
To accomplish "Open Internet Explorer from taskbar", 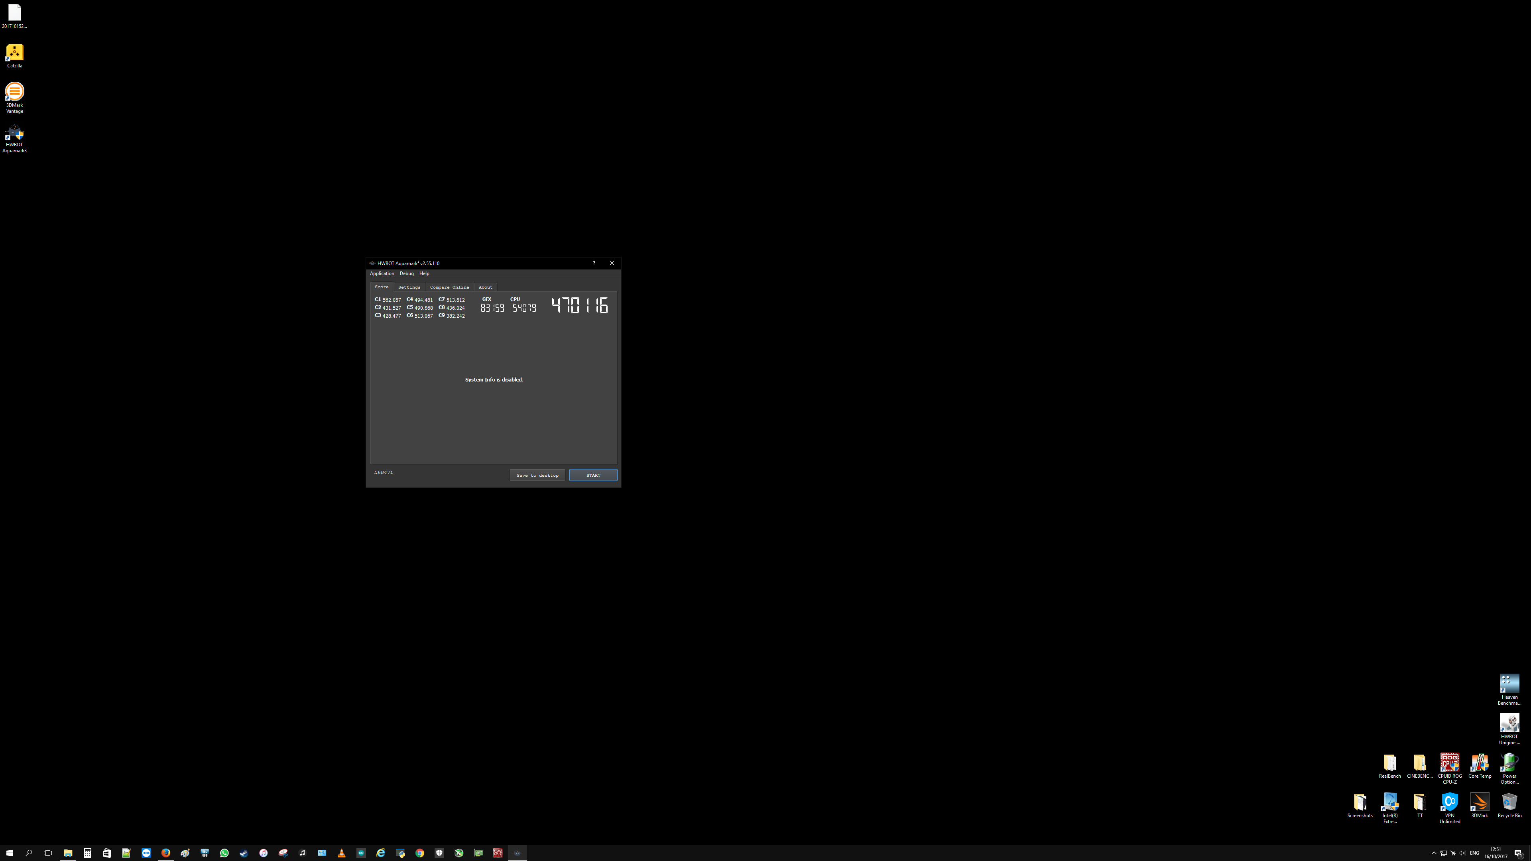I will 380,853.
